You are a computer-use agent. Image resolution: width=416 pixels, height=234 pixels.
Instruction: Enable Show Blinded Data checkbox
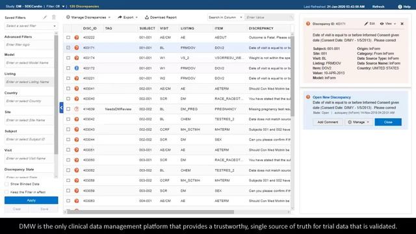6,184
